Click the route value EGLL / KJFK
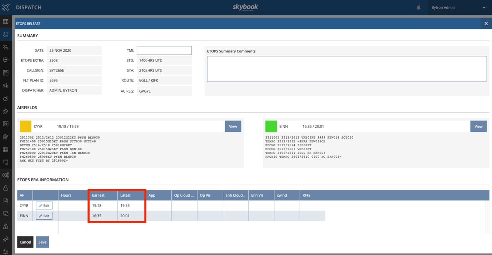The image size is (492, 255). click(x=164, y=80)
